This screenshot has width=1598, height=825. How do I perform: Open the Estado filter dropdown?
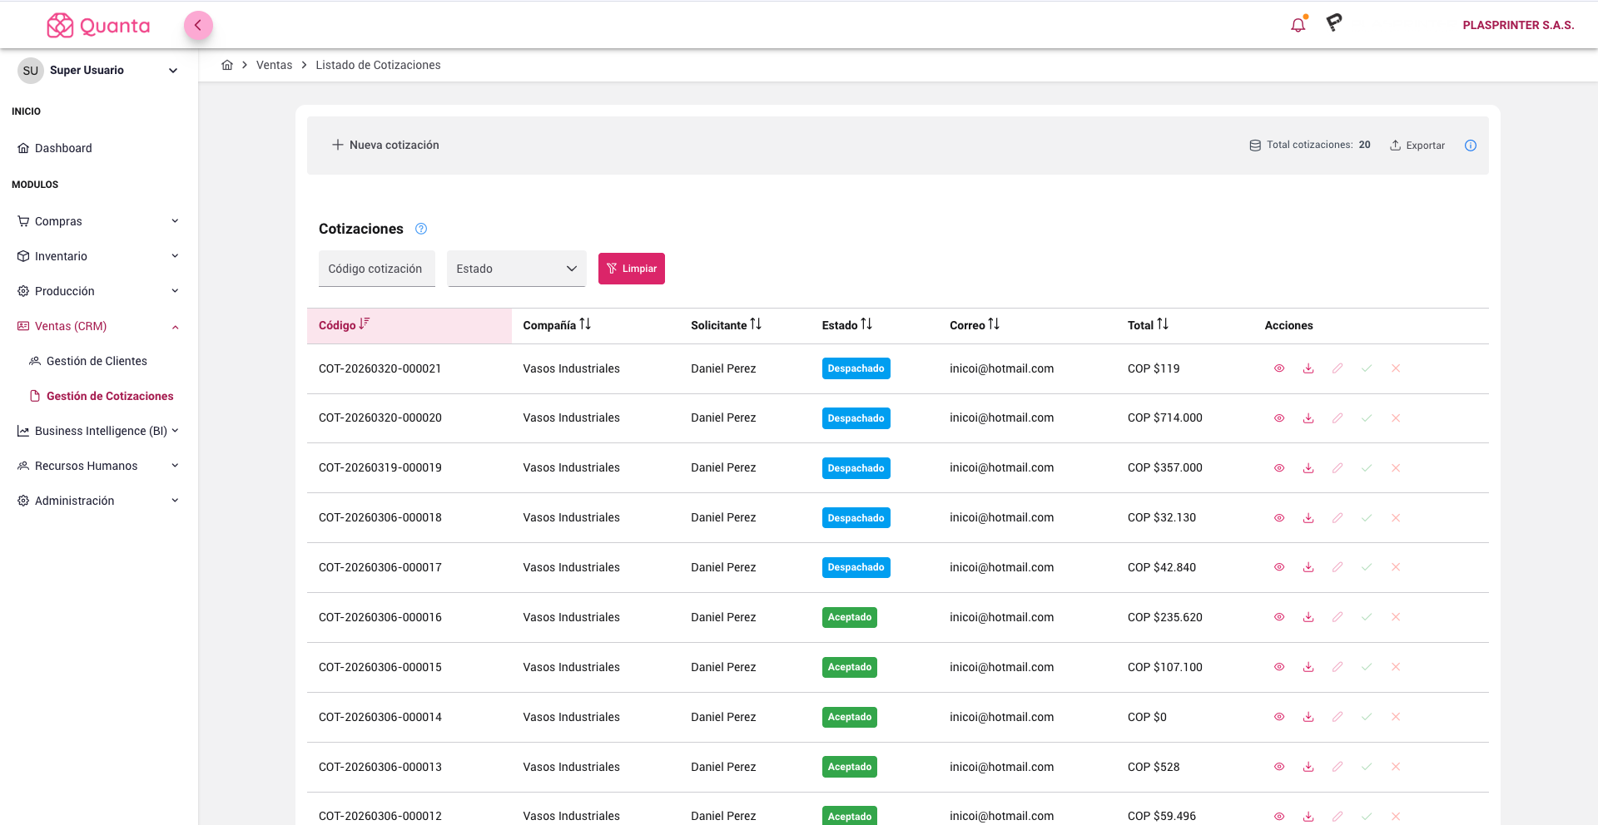515,268
